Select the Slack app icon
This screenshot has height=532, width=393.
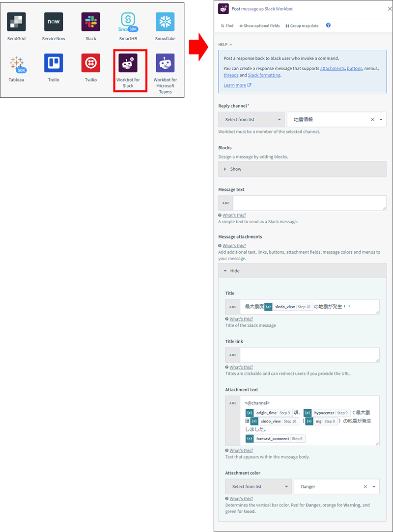click(x=91, y=22)
